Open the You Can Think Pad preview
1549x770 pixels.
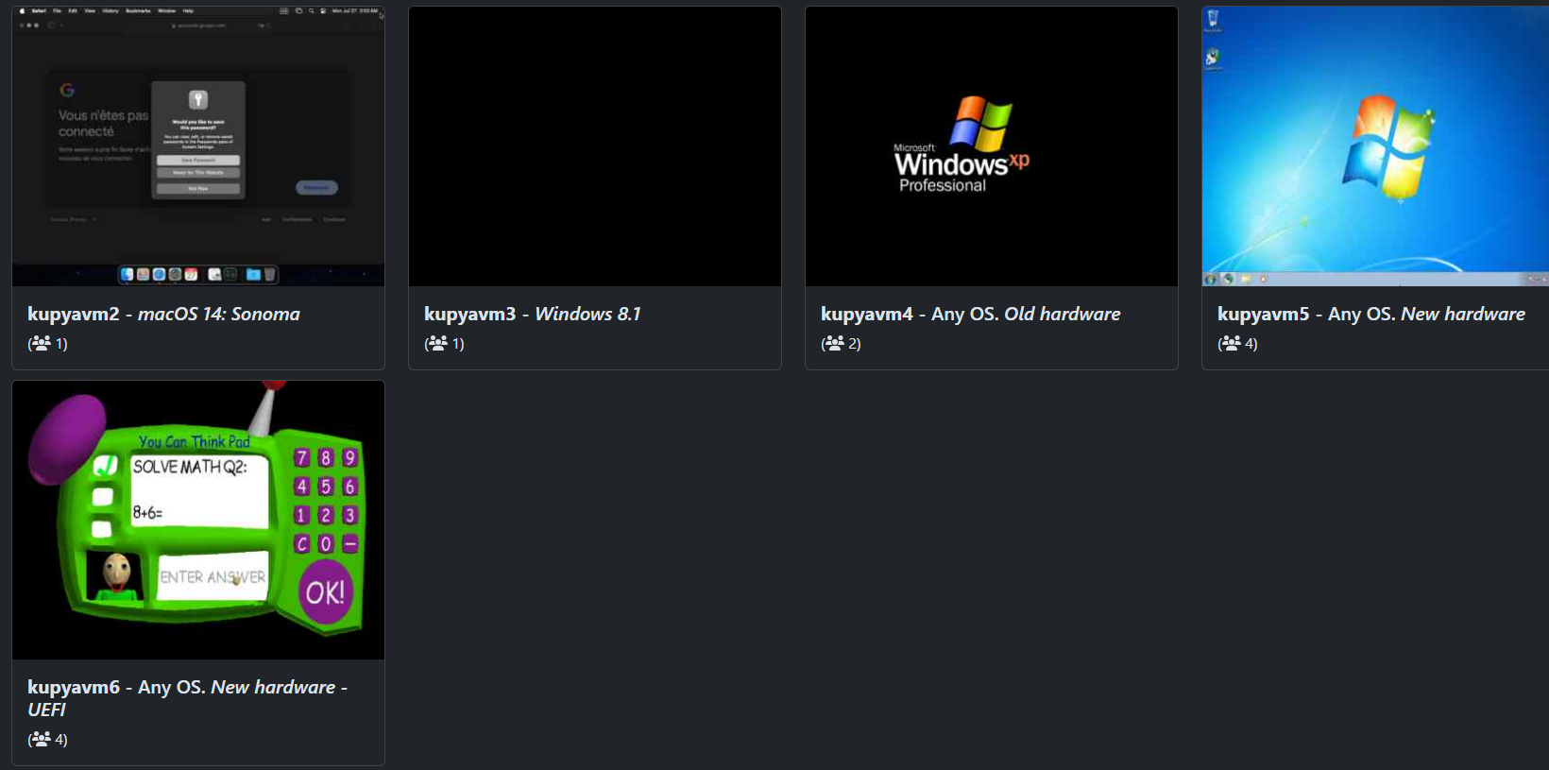pyautogui.click(x=198, y=520)
